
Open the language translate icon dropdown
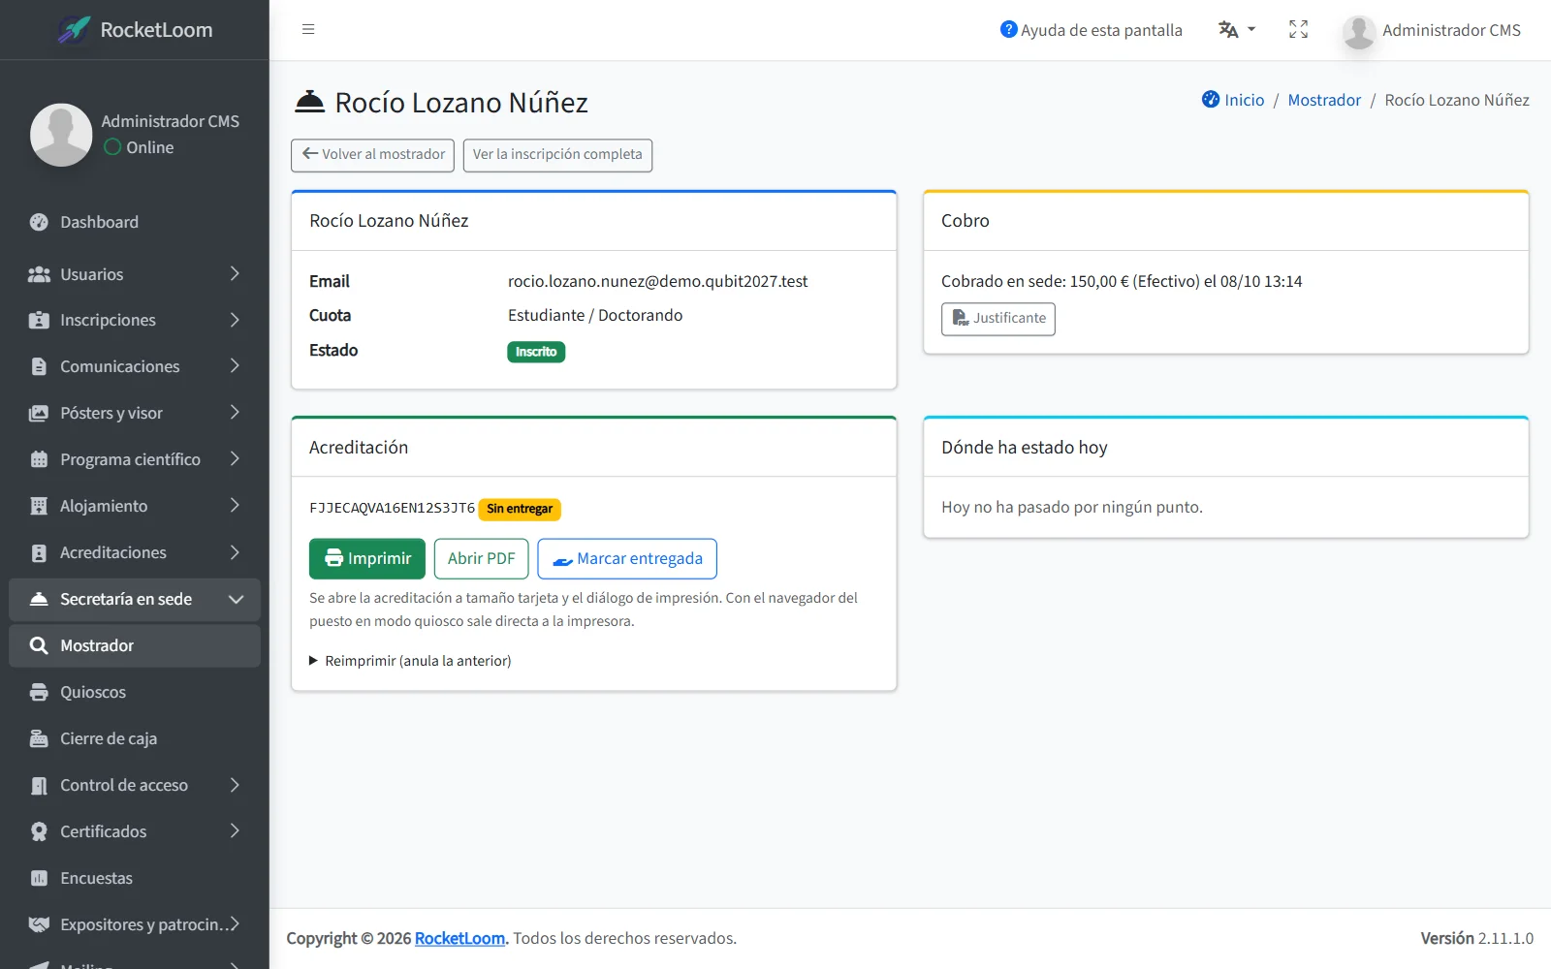point(1236,30)
